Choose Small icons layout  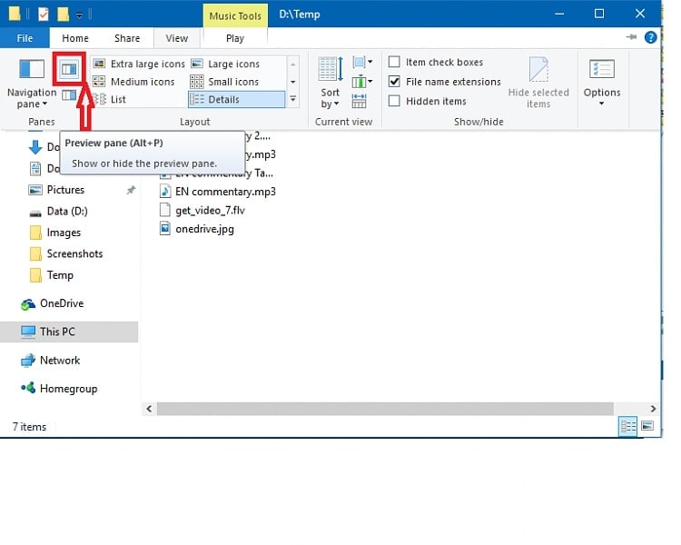pos(224,82)
